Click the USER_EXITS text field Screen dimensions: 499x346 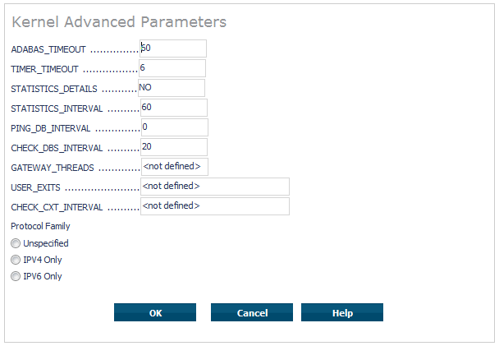tap(215, 187)
